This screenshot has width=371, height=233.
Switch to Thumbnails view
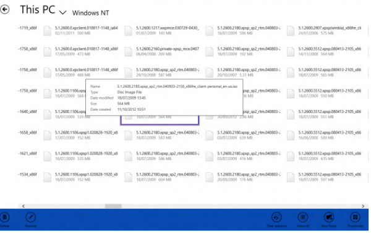[355, 220]
